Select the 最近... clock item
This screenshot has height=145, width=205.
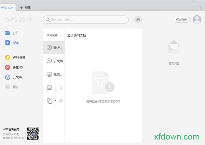pos(54,48)
